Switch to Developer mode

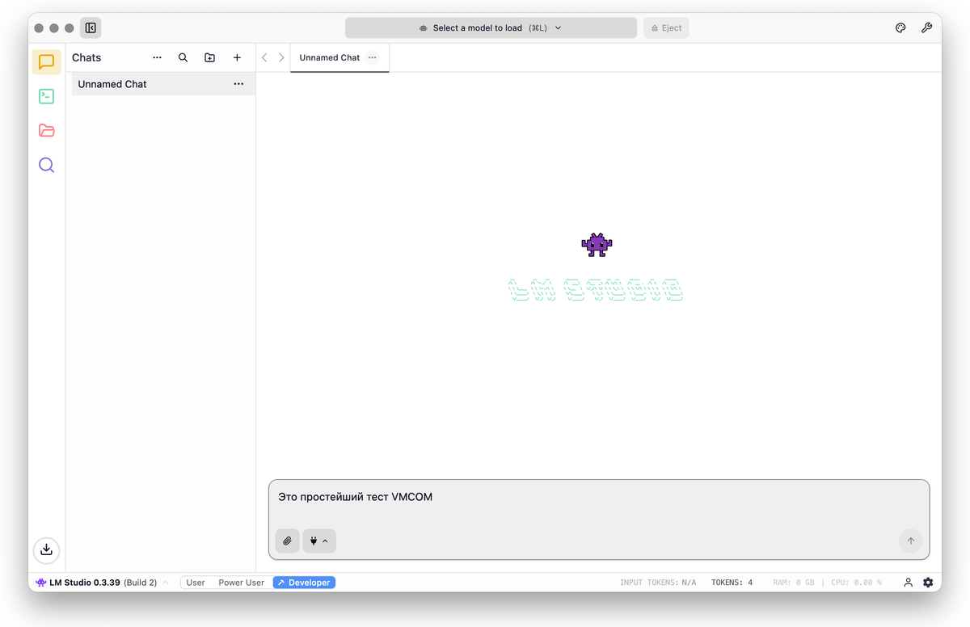tap(304, 583)
